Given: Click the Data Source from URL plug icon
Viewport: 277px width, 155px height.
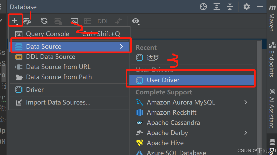Looking at the screenshot, I should coord(19,67).
